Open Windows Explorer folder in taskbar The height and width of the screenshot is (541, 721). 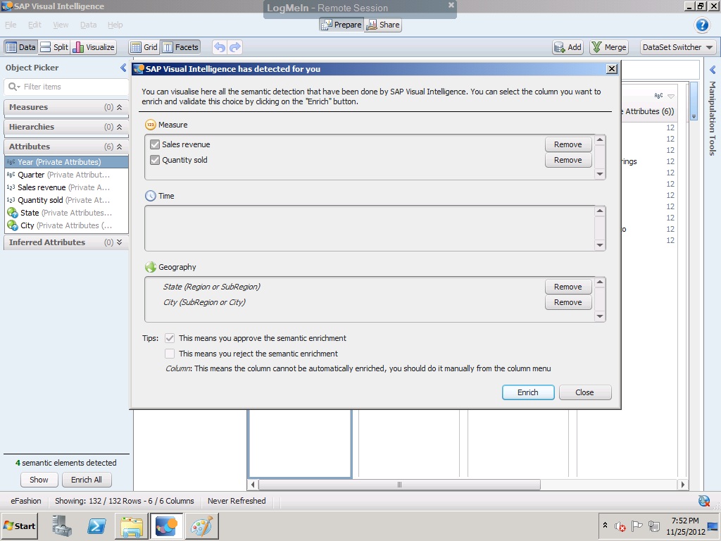click(x=132, y=526)
